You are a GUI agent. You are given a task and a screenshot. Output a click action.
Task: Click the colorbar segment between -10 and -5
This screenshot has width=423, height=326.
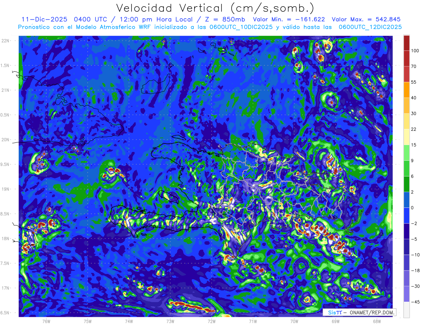[x=406, y=247]
